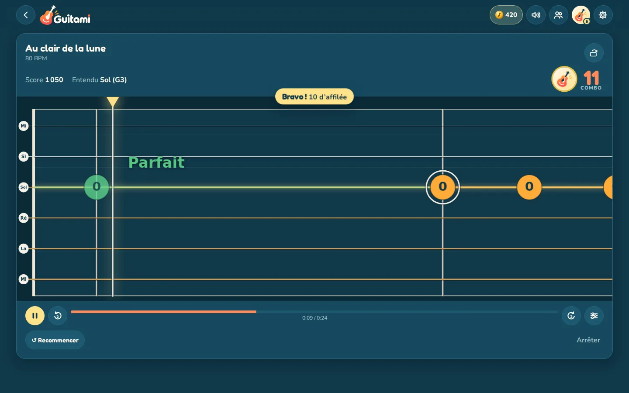
Task: Open the friends/people icon
Action: point(558,15)
